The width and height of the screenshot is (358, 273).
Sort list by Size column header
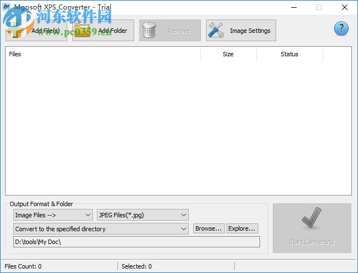pos(228,54)
